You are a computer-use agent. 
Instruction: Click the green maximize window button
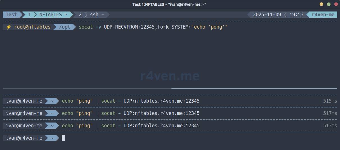329,4
